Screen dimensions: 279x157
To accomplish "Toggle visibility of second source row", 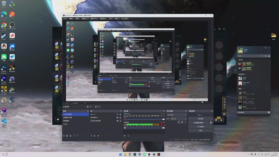I will [118, 118].
